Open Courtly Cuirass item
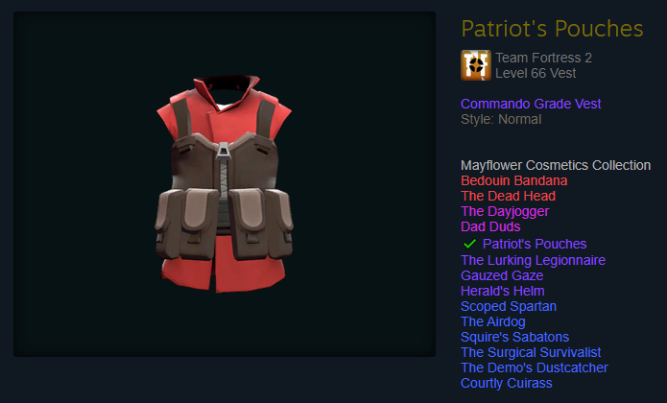Screen dimensions: 667x403 506,383
